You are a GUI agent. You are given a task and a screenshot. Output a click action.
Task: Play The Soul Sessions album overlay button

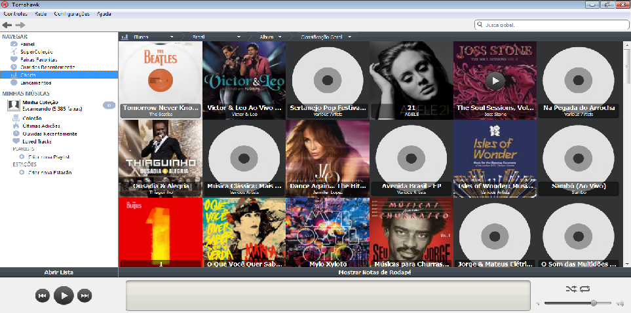pyautogui.click(x=495, y=81)
